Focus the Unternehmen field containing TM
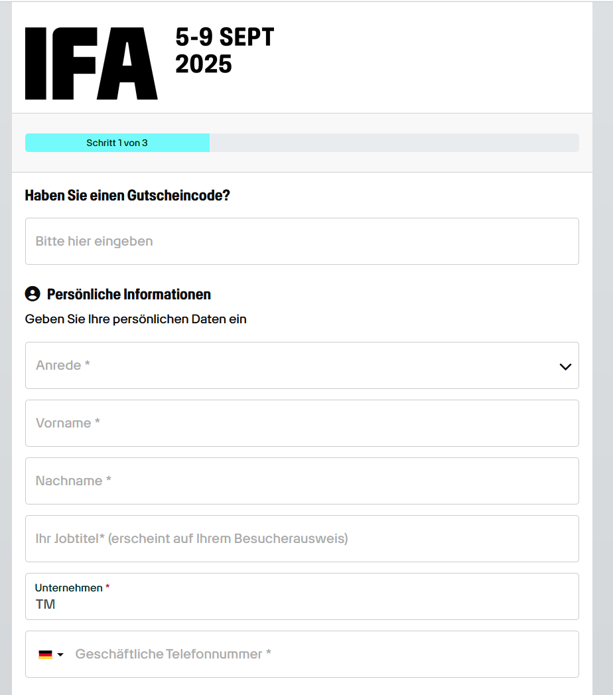Image resolution: width=613 pixels, height=695 pixels. pos(302,604)
